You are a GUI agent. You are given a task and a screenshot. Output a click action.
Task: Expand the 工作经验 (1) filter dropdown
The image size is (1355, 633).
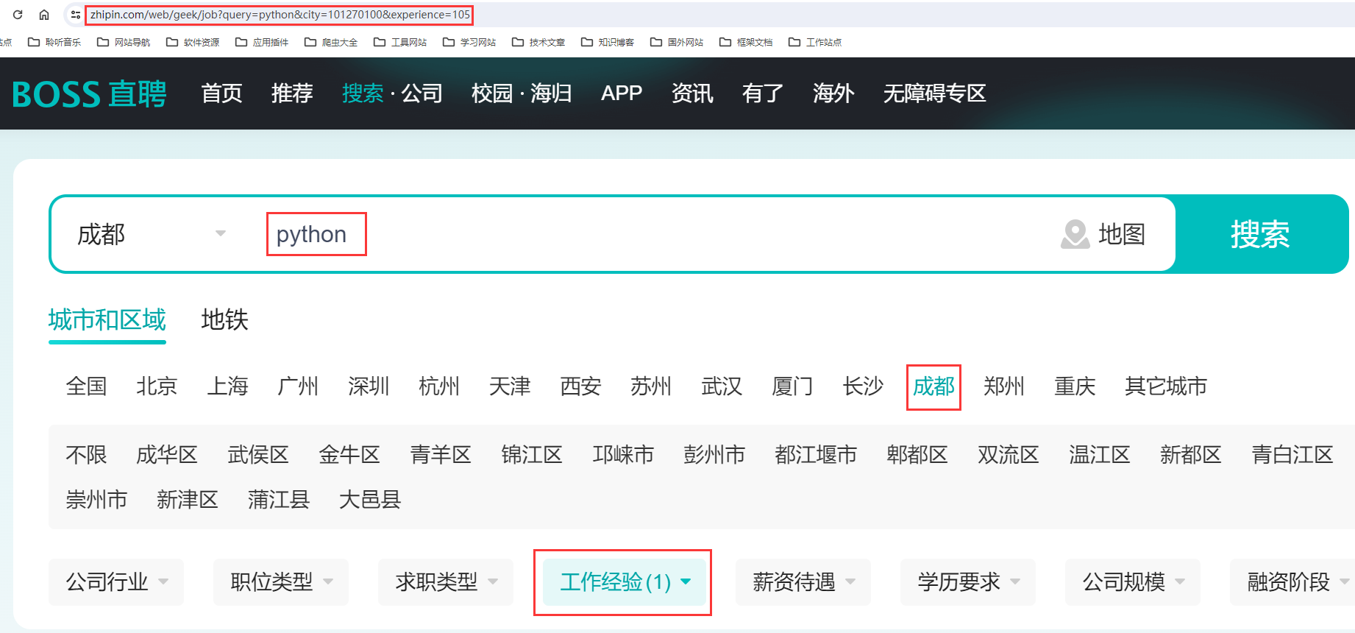click(x=624, y=582)
